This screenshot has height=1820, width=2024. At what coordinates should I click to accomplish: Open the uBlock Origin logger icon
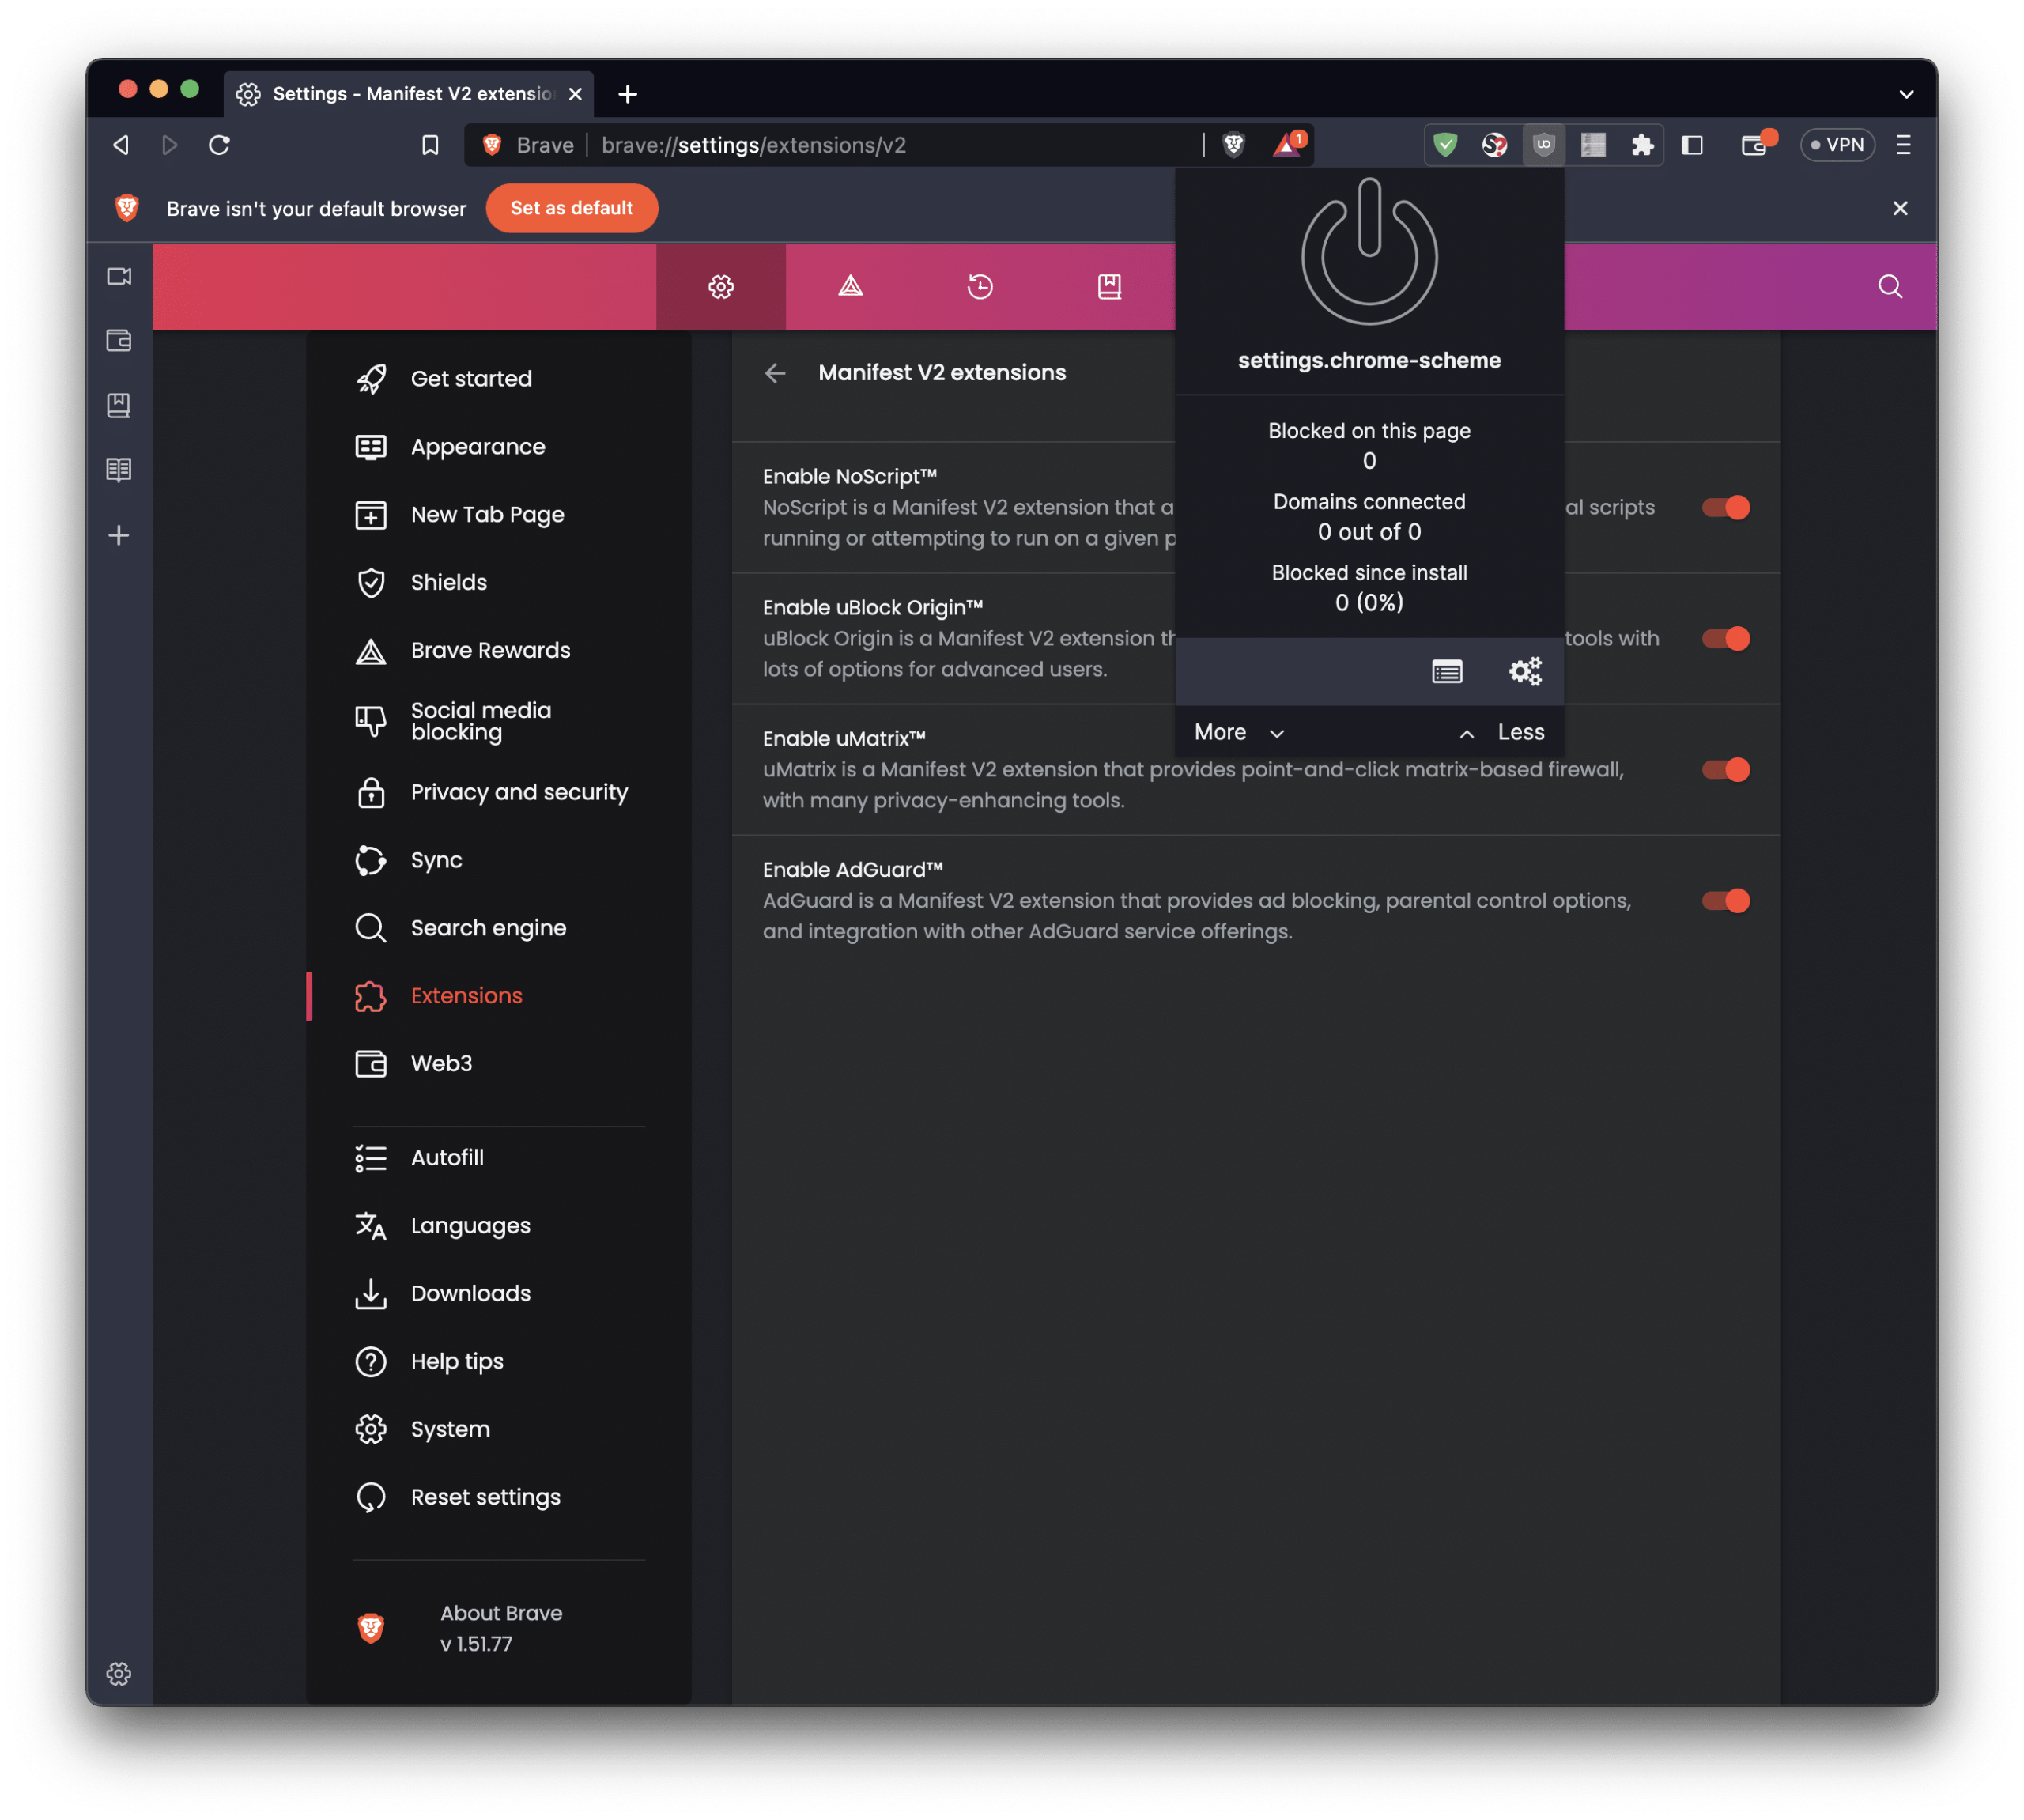click(1448, 671)
